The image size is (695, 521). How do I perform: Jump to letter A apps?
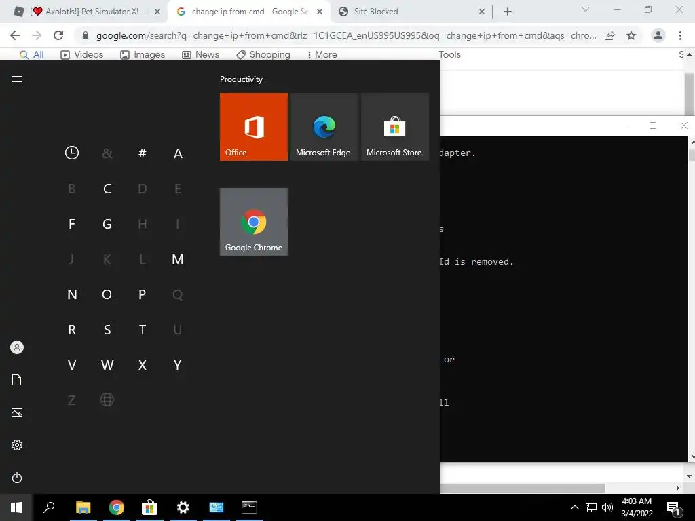tap(178, 153)
